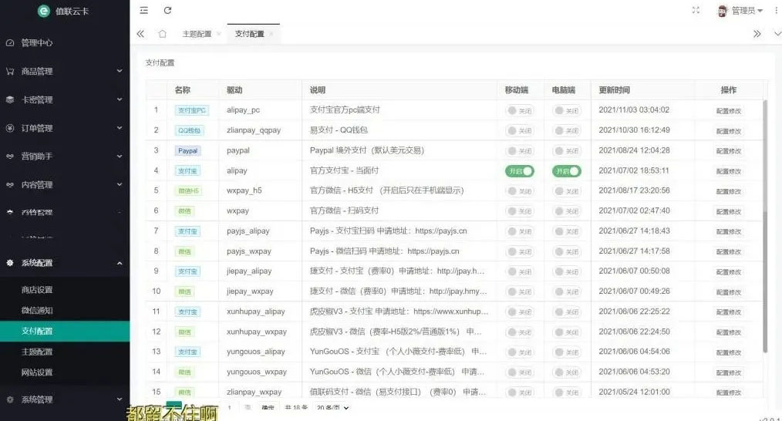Expand the 内容管理 menu
This screenshot has height=421, width=782.
(x=120, y=185)
